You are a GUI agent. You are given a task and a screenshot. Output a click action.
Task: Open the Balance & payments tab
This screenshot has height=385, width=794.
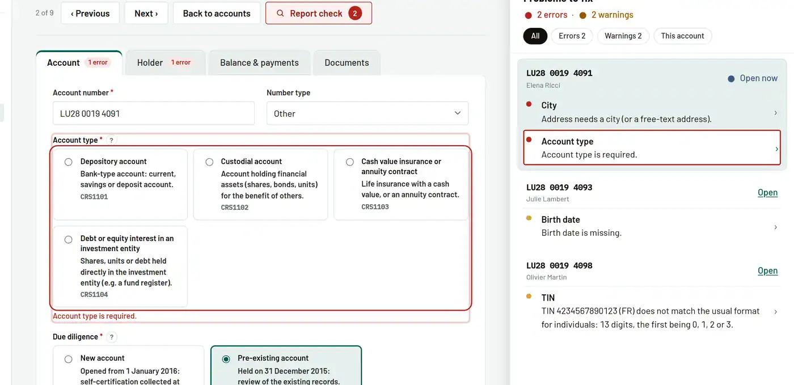(x=260, y=63)
